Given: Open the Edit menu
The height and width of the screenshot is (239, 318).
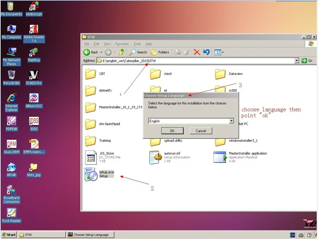Looking at the screenshot, I should (x=96, y=44).
